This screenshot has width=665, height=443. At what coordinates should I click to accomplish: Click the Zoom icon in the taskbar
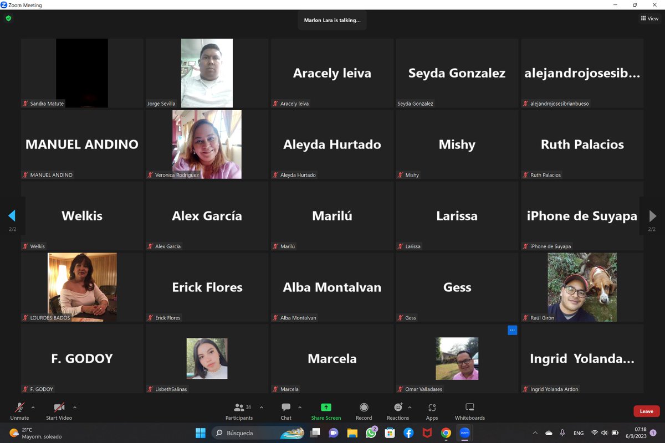pyautogui.click(x=465, y=433)
